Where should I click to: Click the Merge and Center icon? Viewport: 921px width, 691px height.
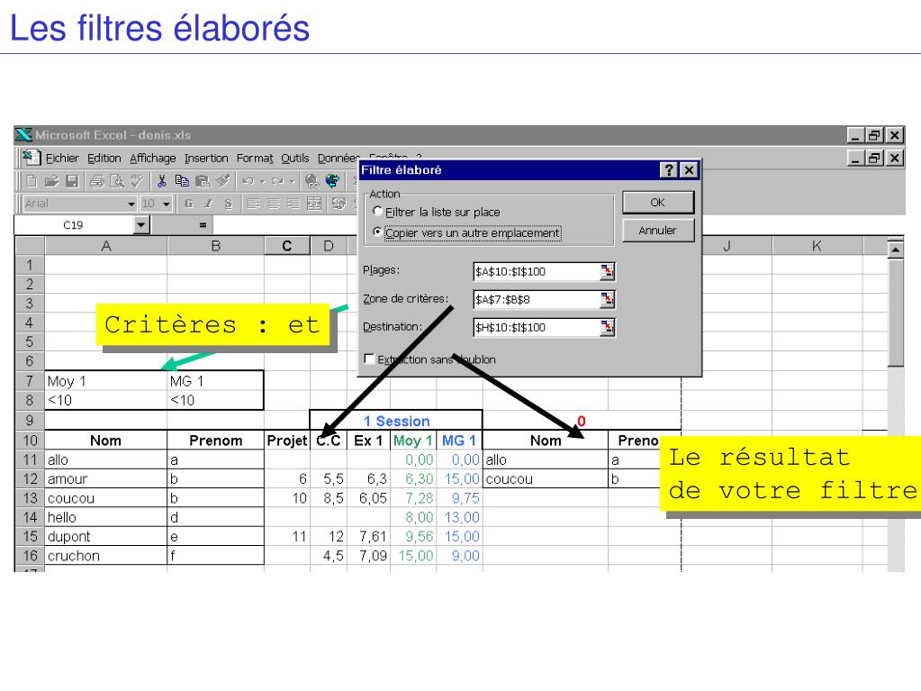pos(313,204)
